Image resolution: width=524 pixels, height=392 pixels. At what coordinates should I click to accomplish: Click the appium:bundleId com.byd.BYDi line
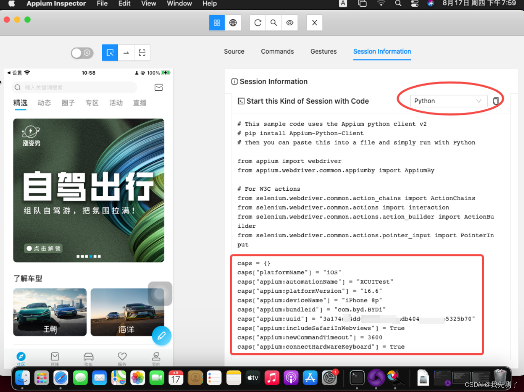312,310
